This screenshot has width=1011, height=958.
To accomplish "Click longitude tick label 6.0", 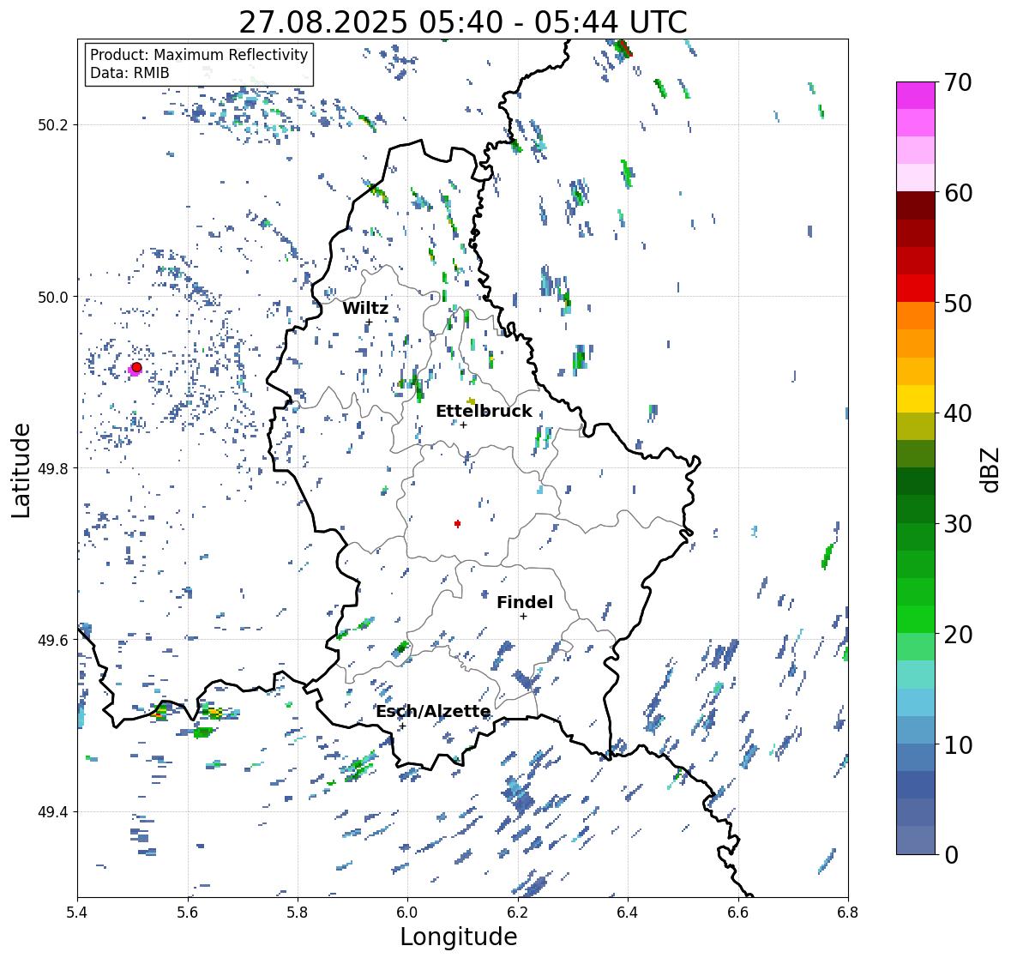I will pyautogui.click(x=407, y=913).
